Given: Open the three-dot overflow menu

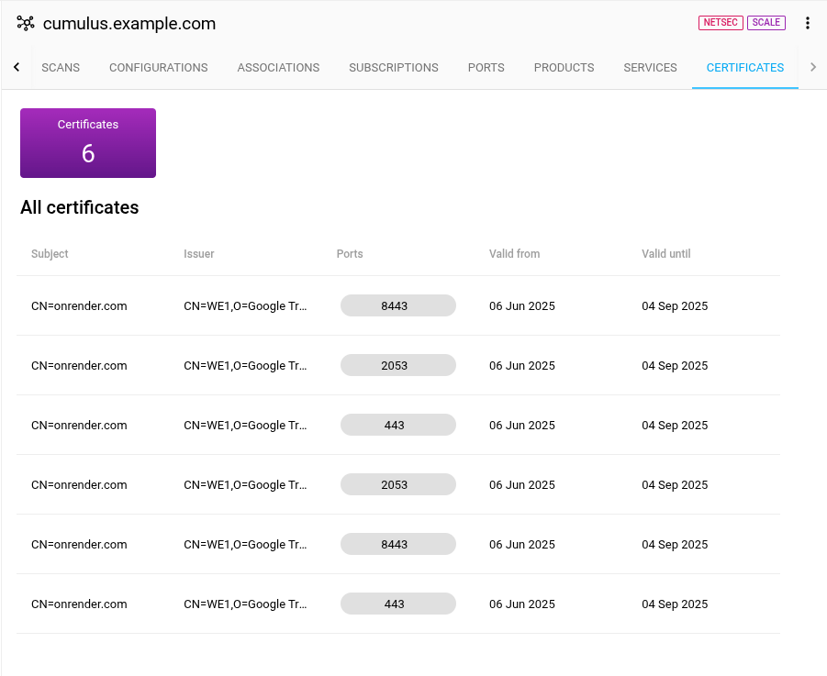Looking at the screenshot, I should pos(808,23).
